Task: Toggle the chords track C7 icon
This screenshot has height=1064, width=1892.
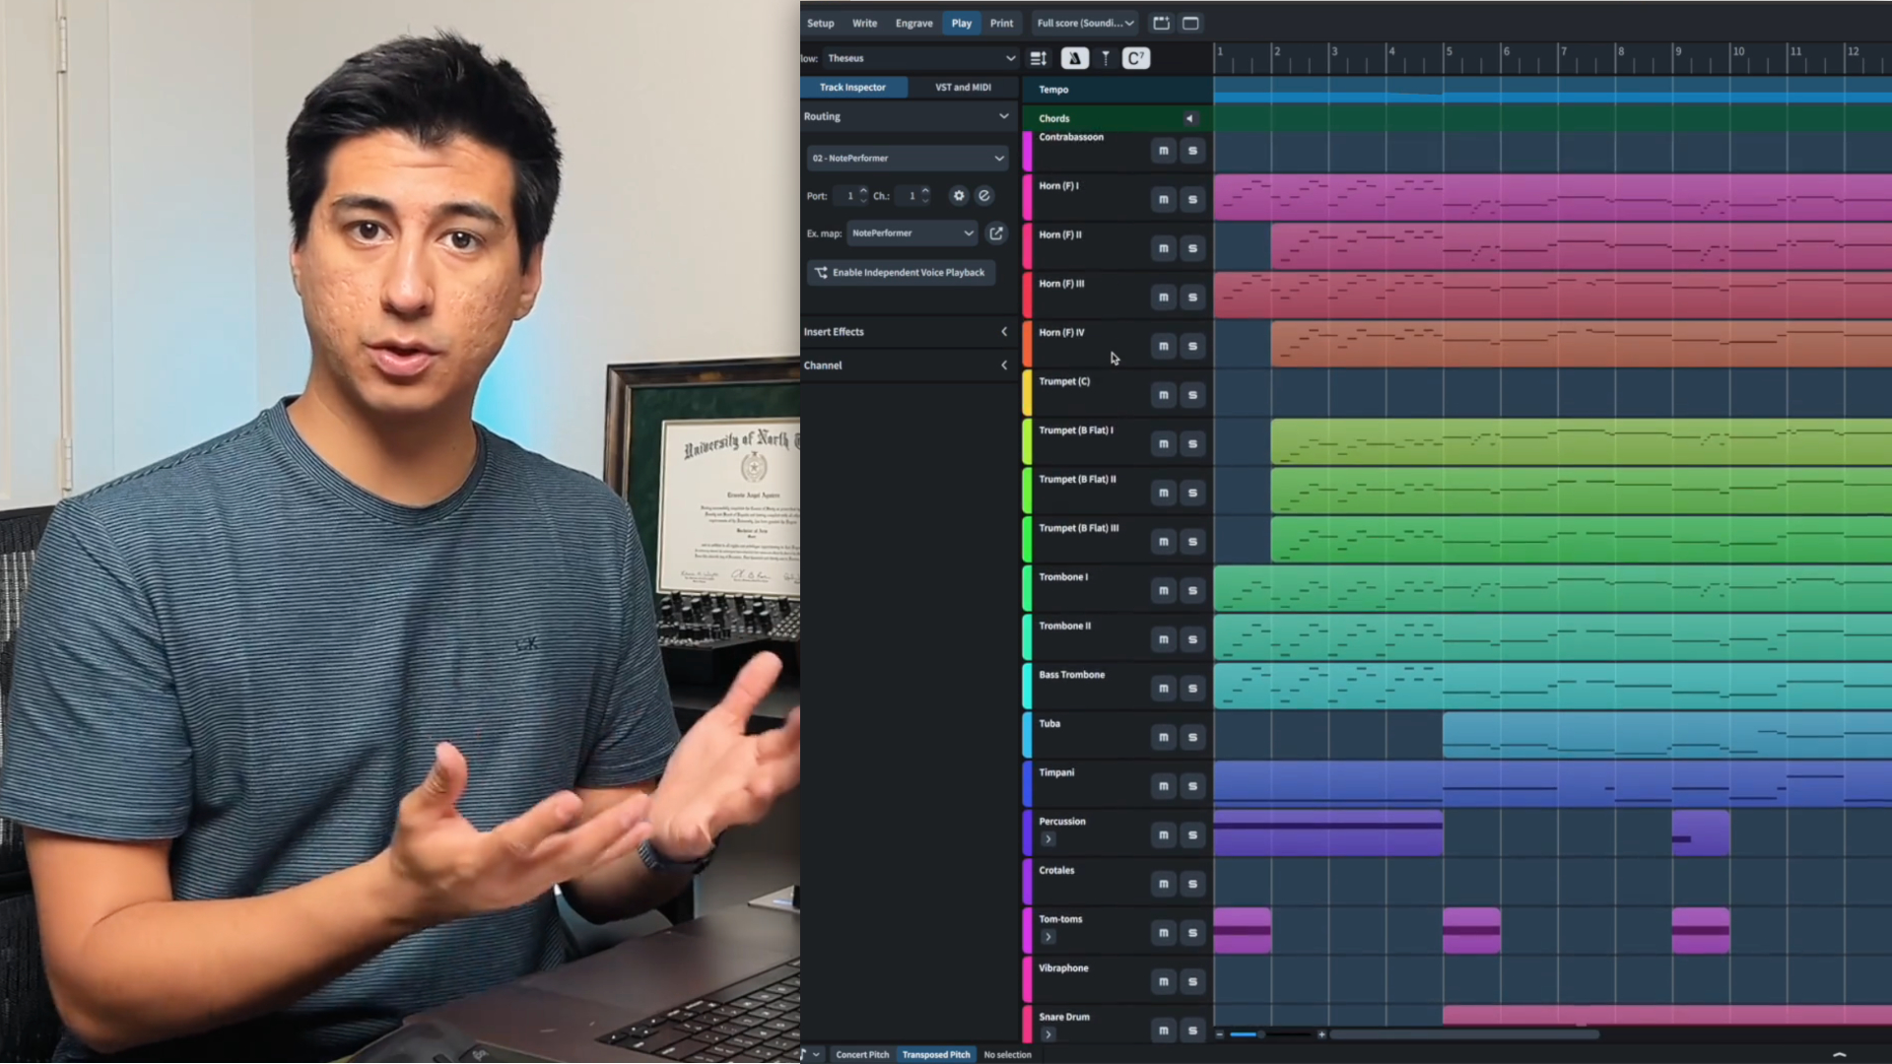Action: (x=1135, y=58)
